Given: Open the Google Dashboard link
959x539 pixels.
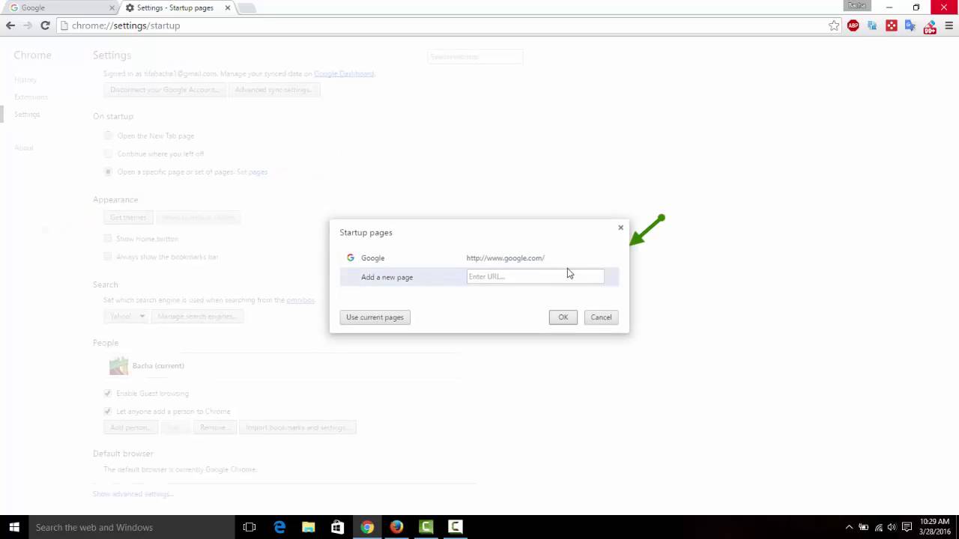Looking at the screenshot, I should coord(344,73).
